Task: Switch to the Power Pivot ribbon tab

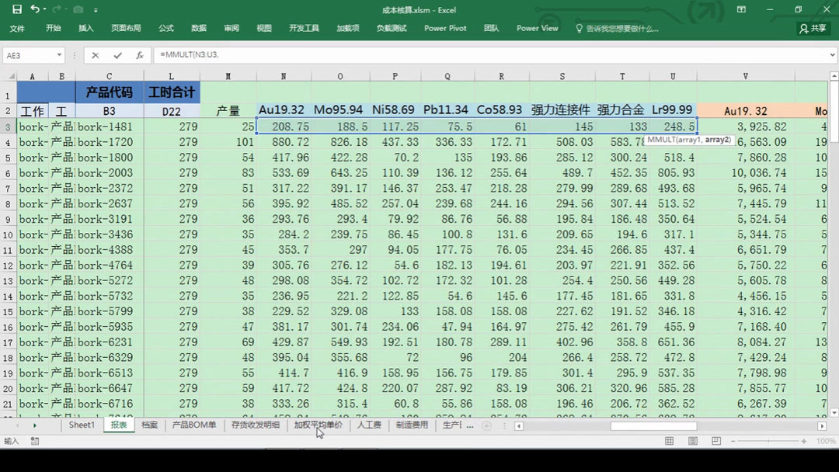Action: pos(445,28)
